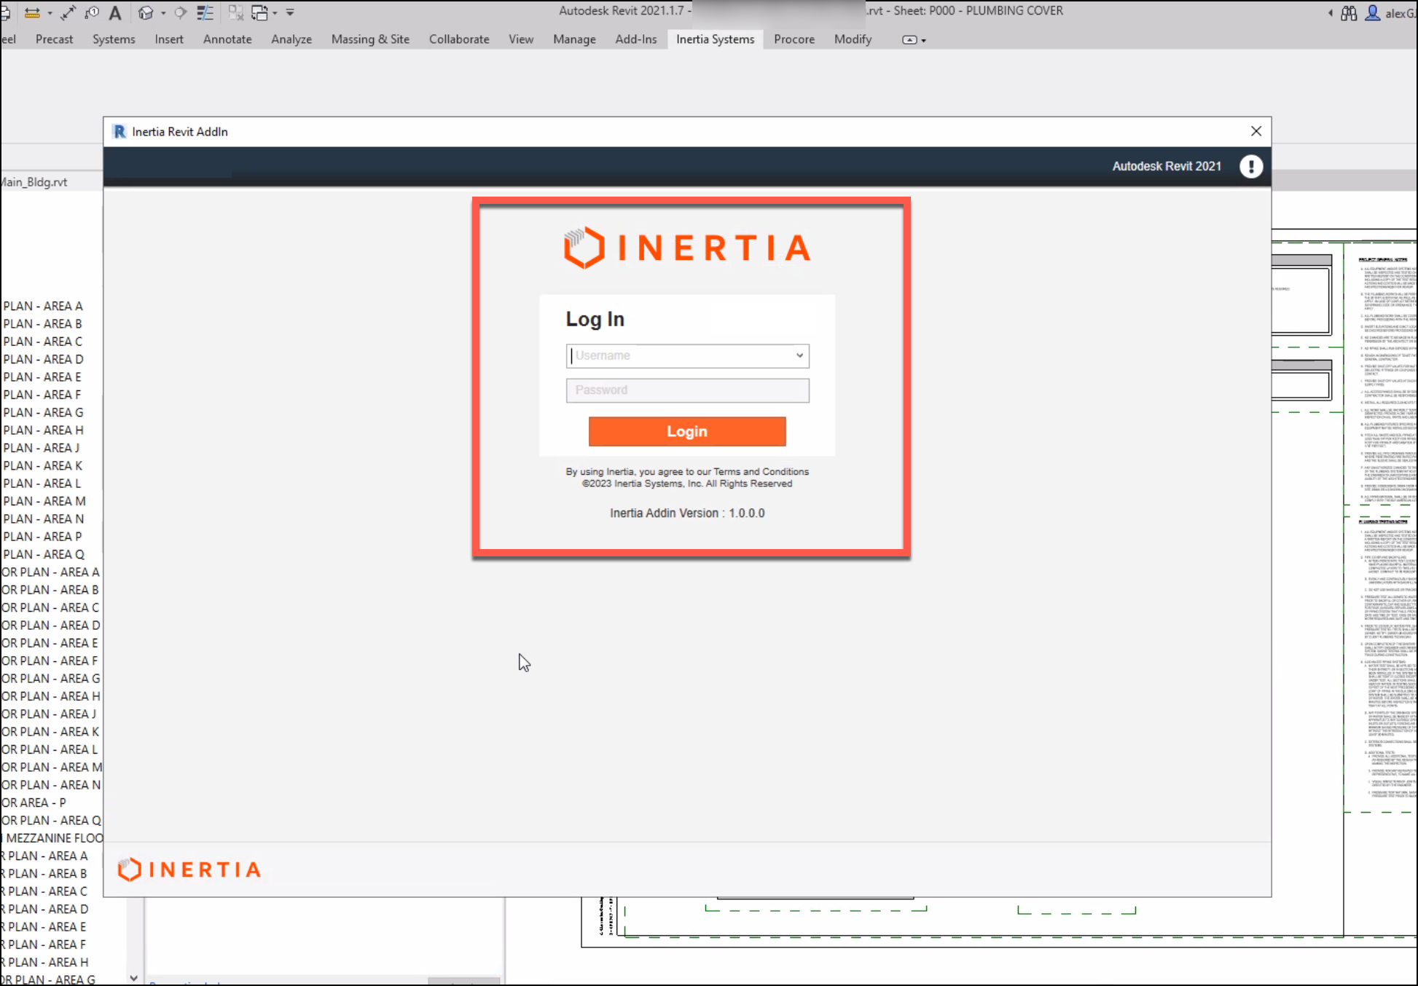The width and height of the screenshot is (1418, 986).
Task: Open the Add-Ins ribbon tab
Action: (x=636, y=39)
